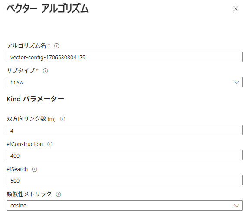The image size is (248, 217).
Task: Click the サブタイプ field label
Action: coord(20,71)
